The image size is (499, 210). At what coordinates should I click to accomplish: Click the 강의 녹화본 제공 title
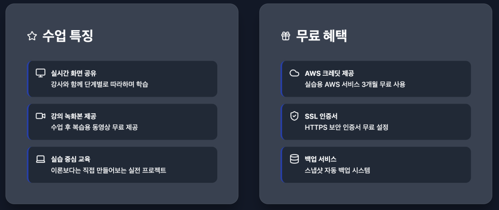tap(74, 116)
